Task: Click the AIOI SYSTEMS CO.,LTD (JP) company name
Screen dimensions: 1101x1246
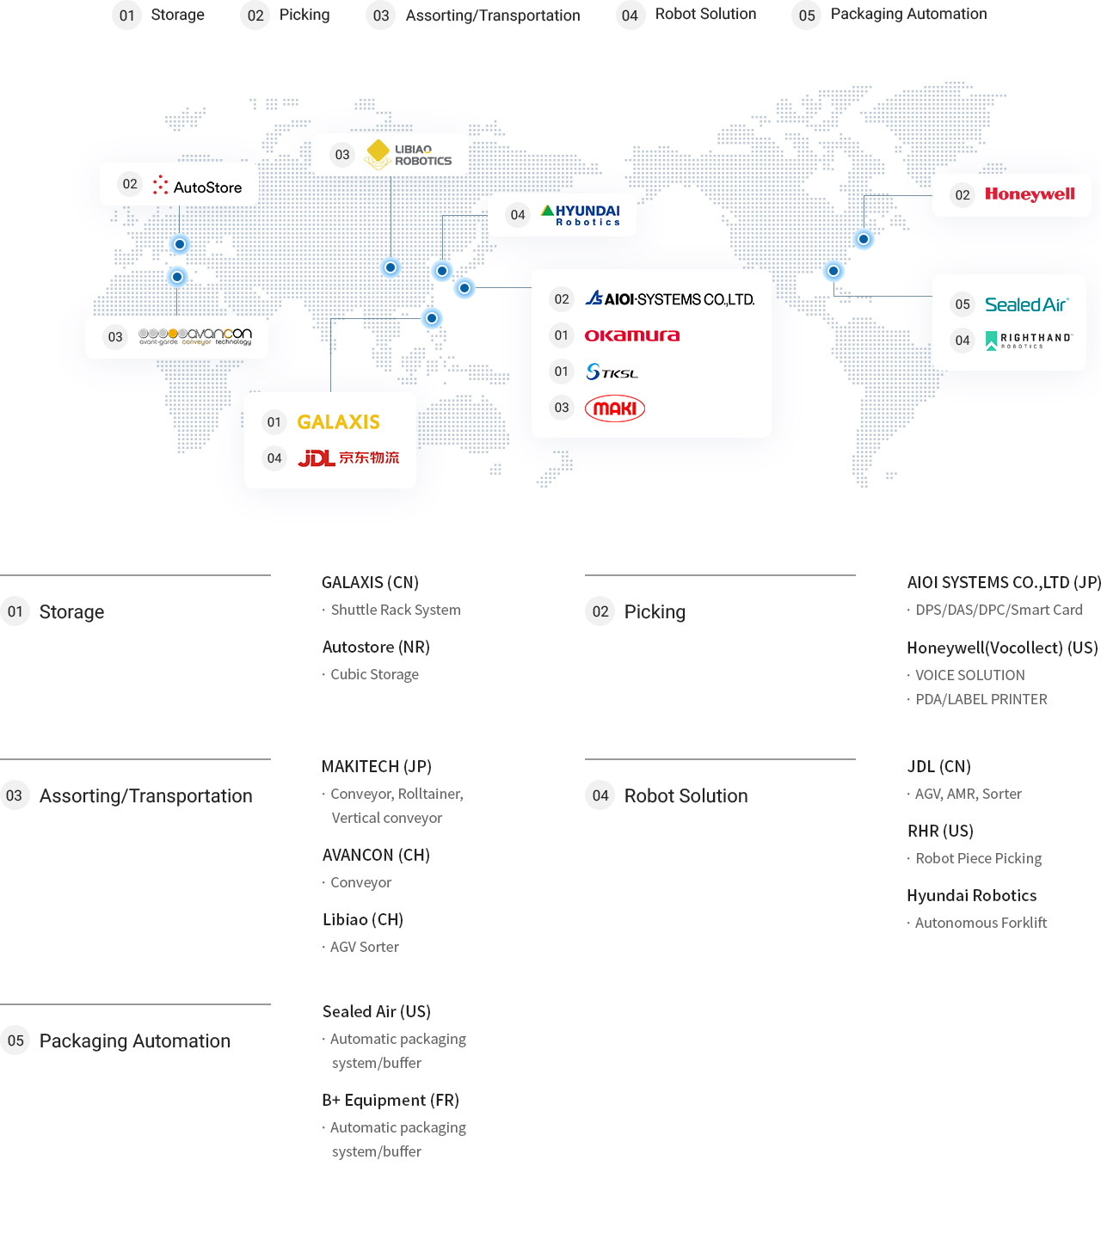Action: [1004, 582]
